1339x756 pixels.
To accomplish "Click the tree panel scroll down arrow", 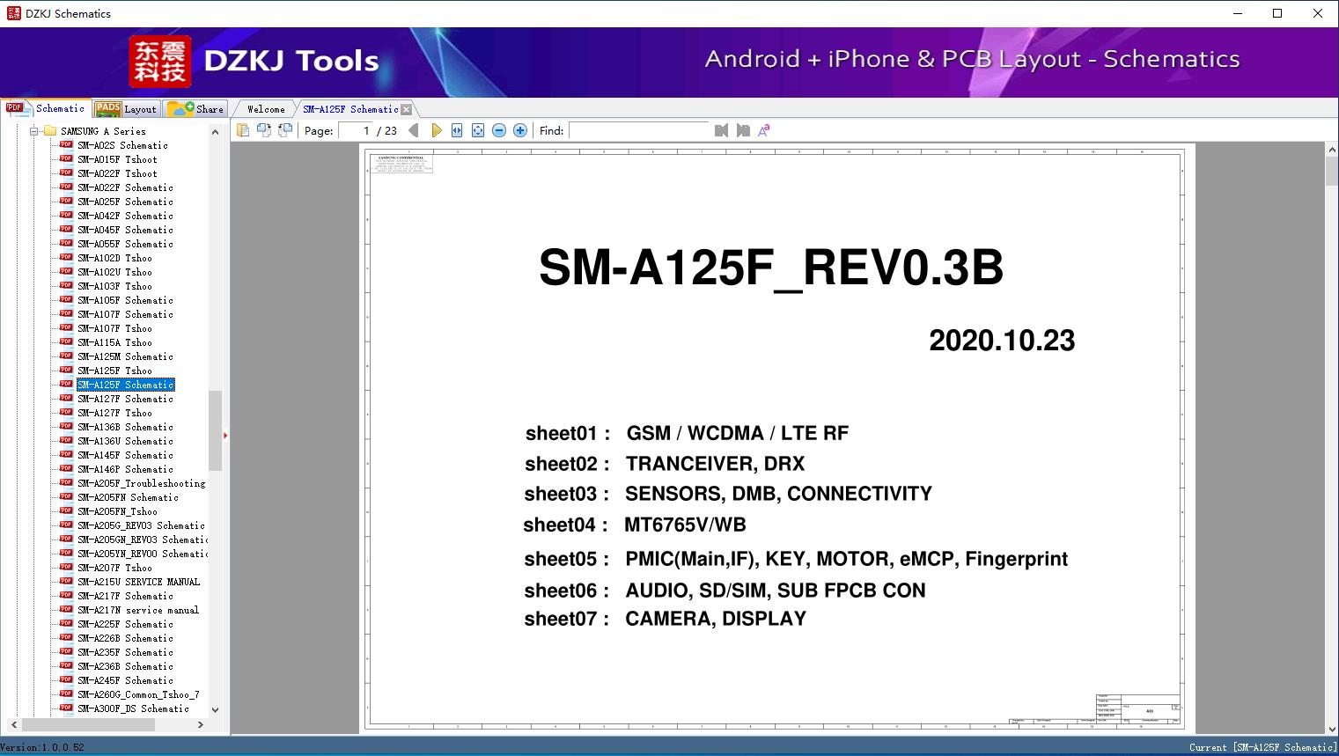I will (x=215, y=709).
